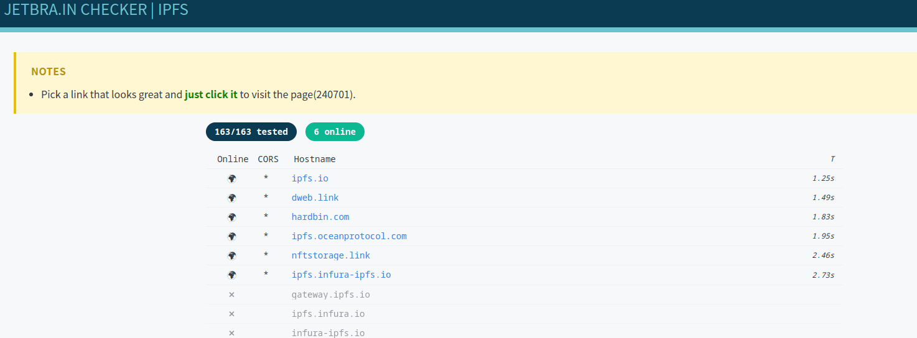
Task: Click the 1.95s response time
Action: point(823,236)
